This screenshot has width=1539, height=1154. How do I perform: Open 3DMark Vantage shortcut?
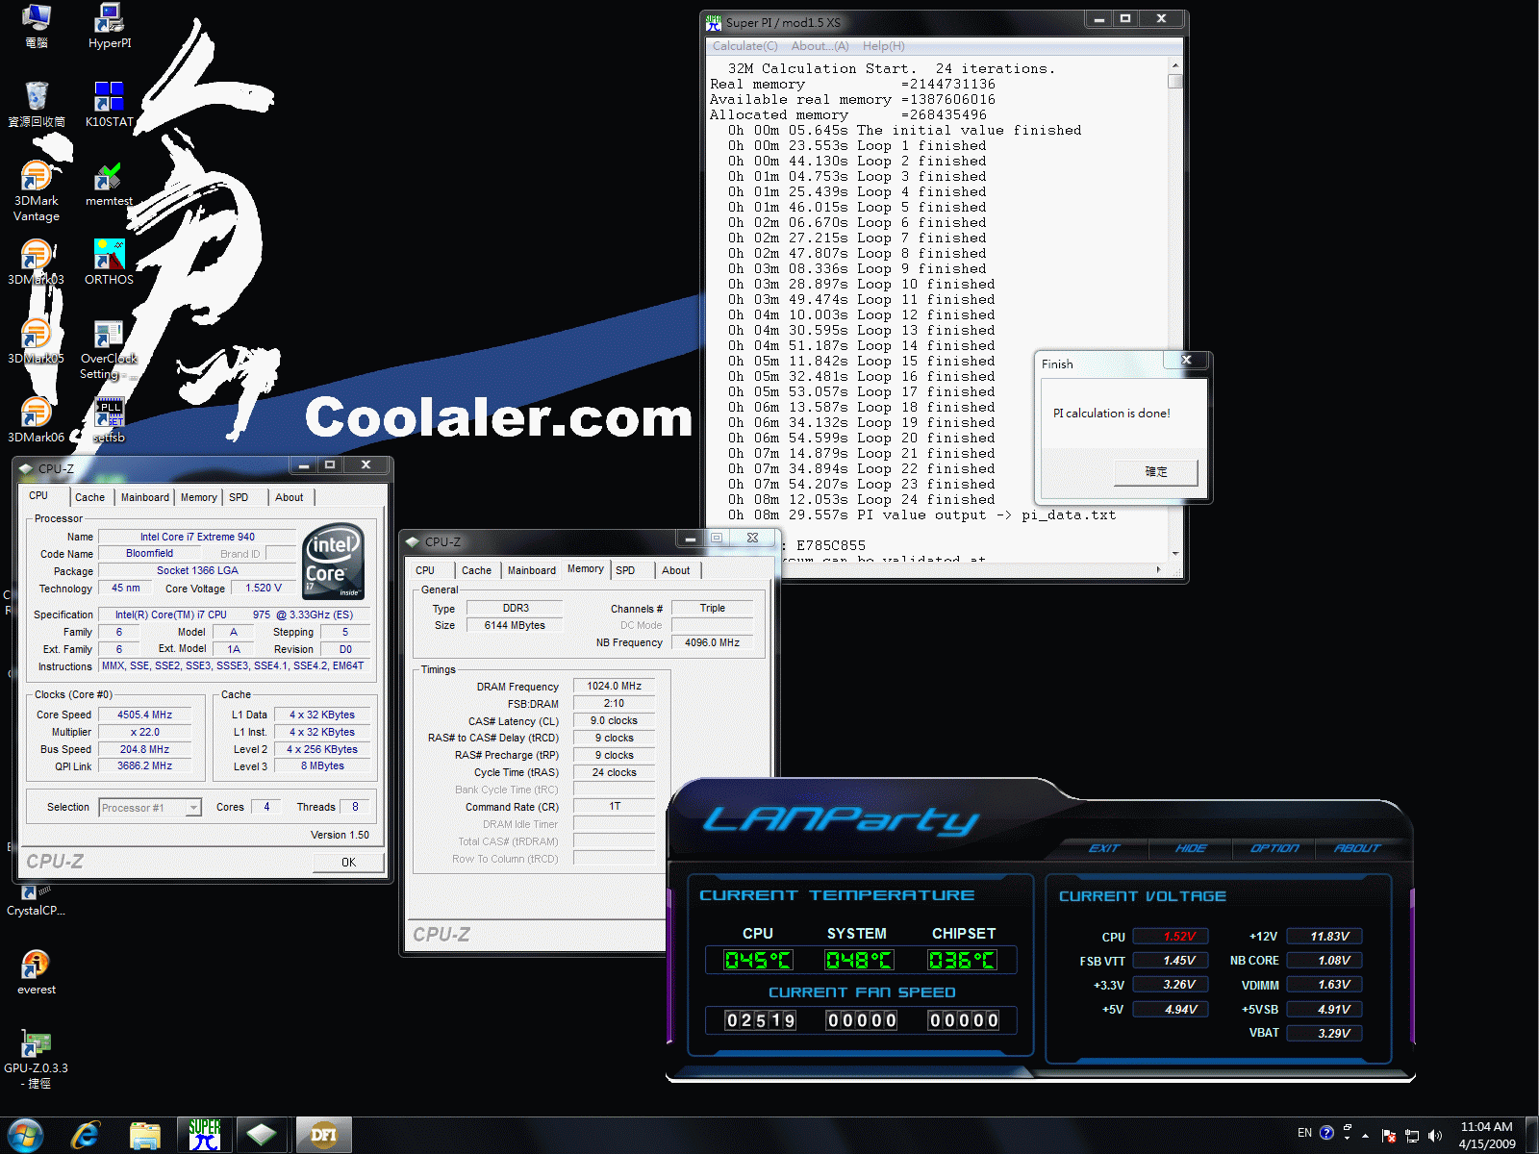[x=37, y=190]
